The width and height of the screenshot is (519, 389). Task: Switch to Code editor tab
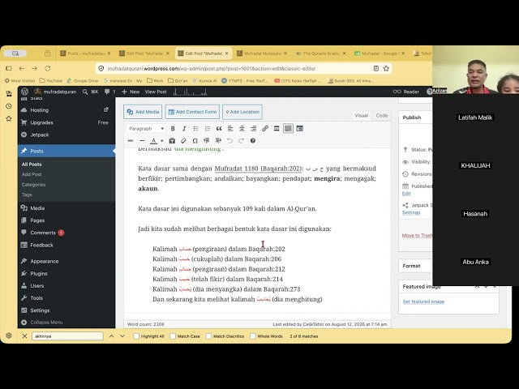[382, 115]
